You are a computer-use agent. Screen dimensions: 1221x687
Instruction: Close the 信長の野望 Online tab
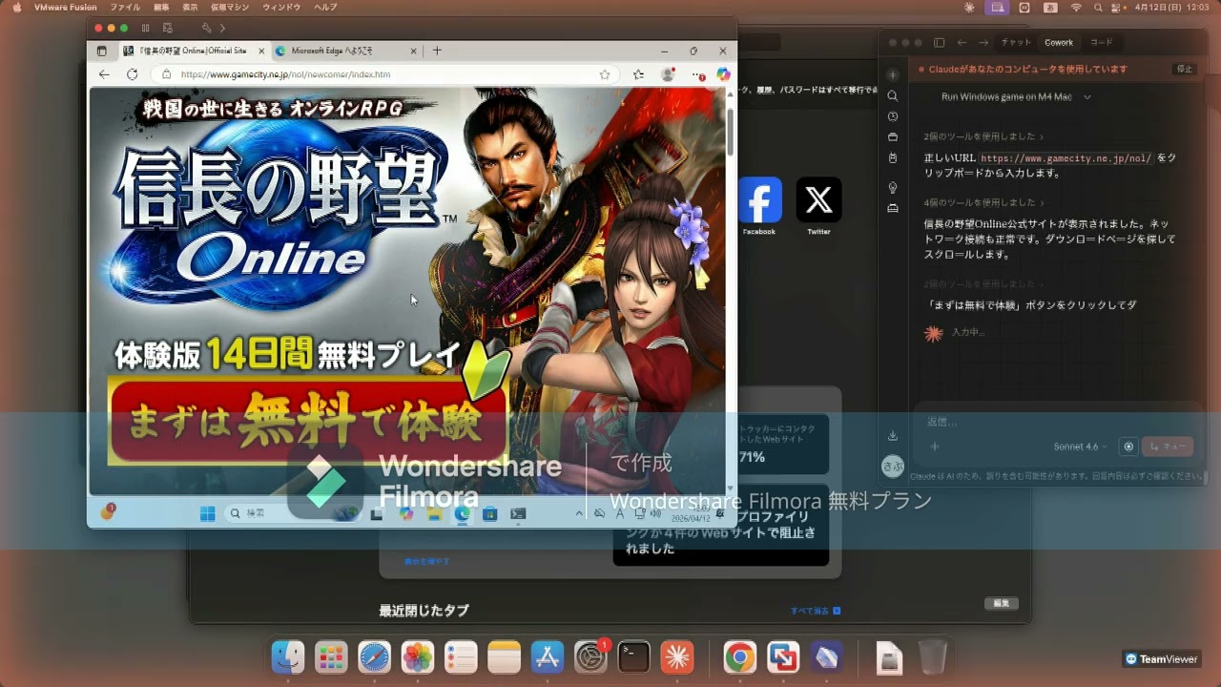(261, 51)
